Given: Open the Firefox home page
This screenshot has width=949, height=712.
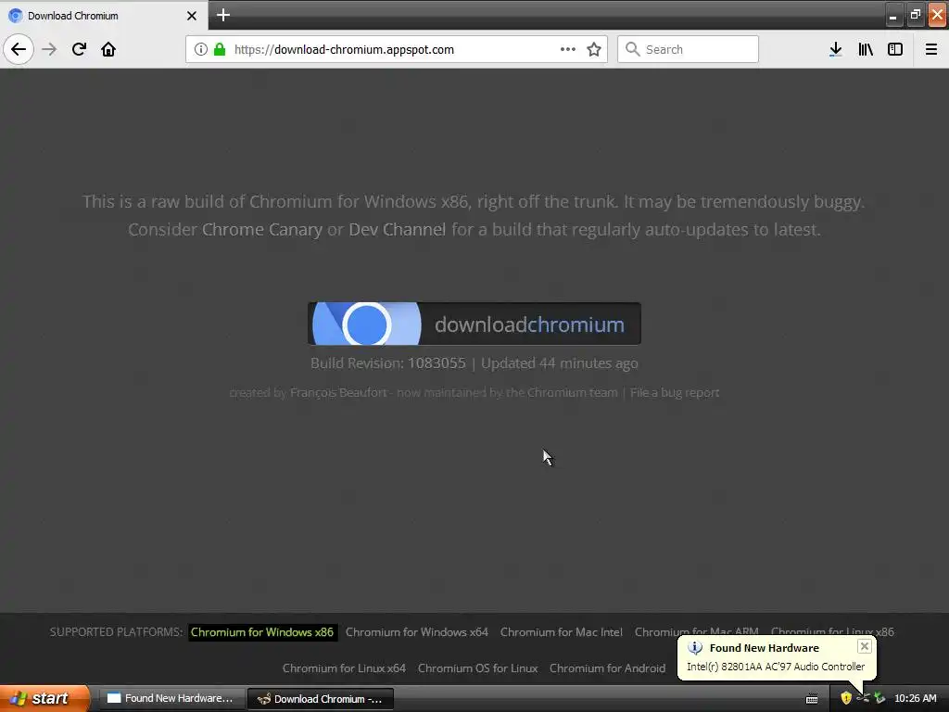Looking at the screenshot, I should coord(108,49).
